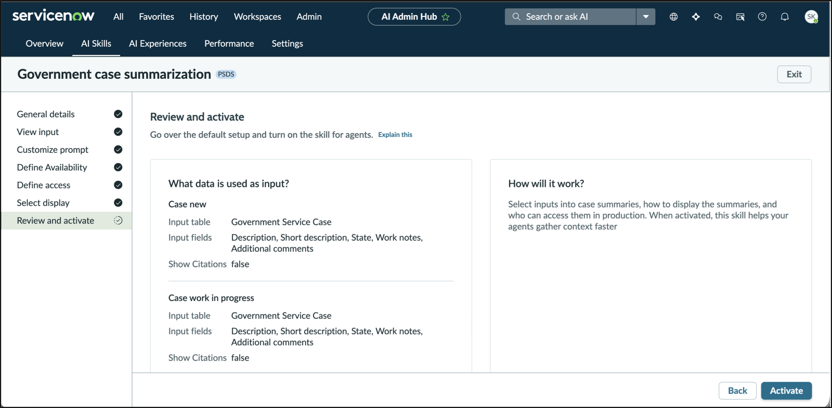832x408 pixels.
Task: Go to Select display step
Action: (43, 202)
